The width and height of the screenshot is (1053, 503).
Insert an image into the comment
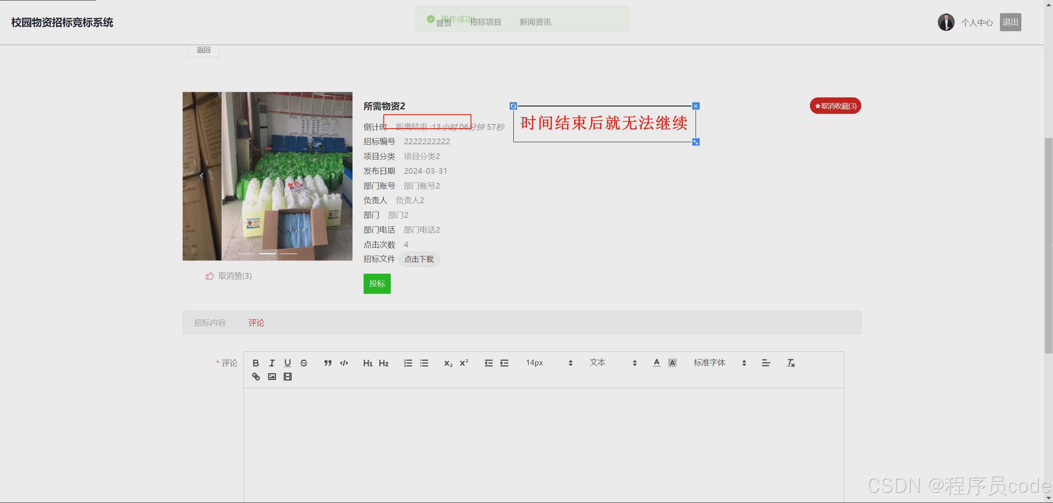pyautogui.click(x=272, y=376)
